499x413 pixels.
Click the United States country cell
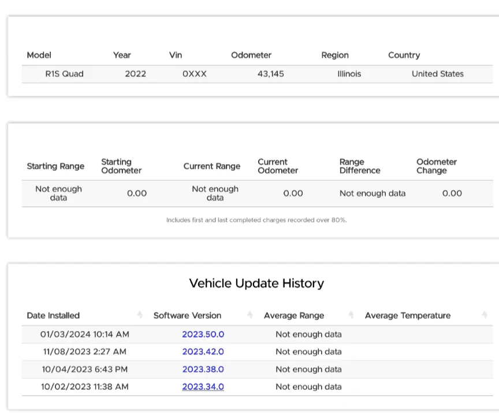pos(438,74)
